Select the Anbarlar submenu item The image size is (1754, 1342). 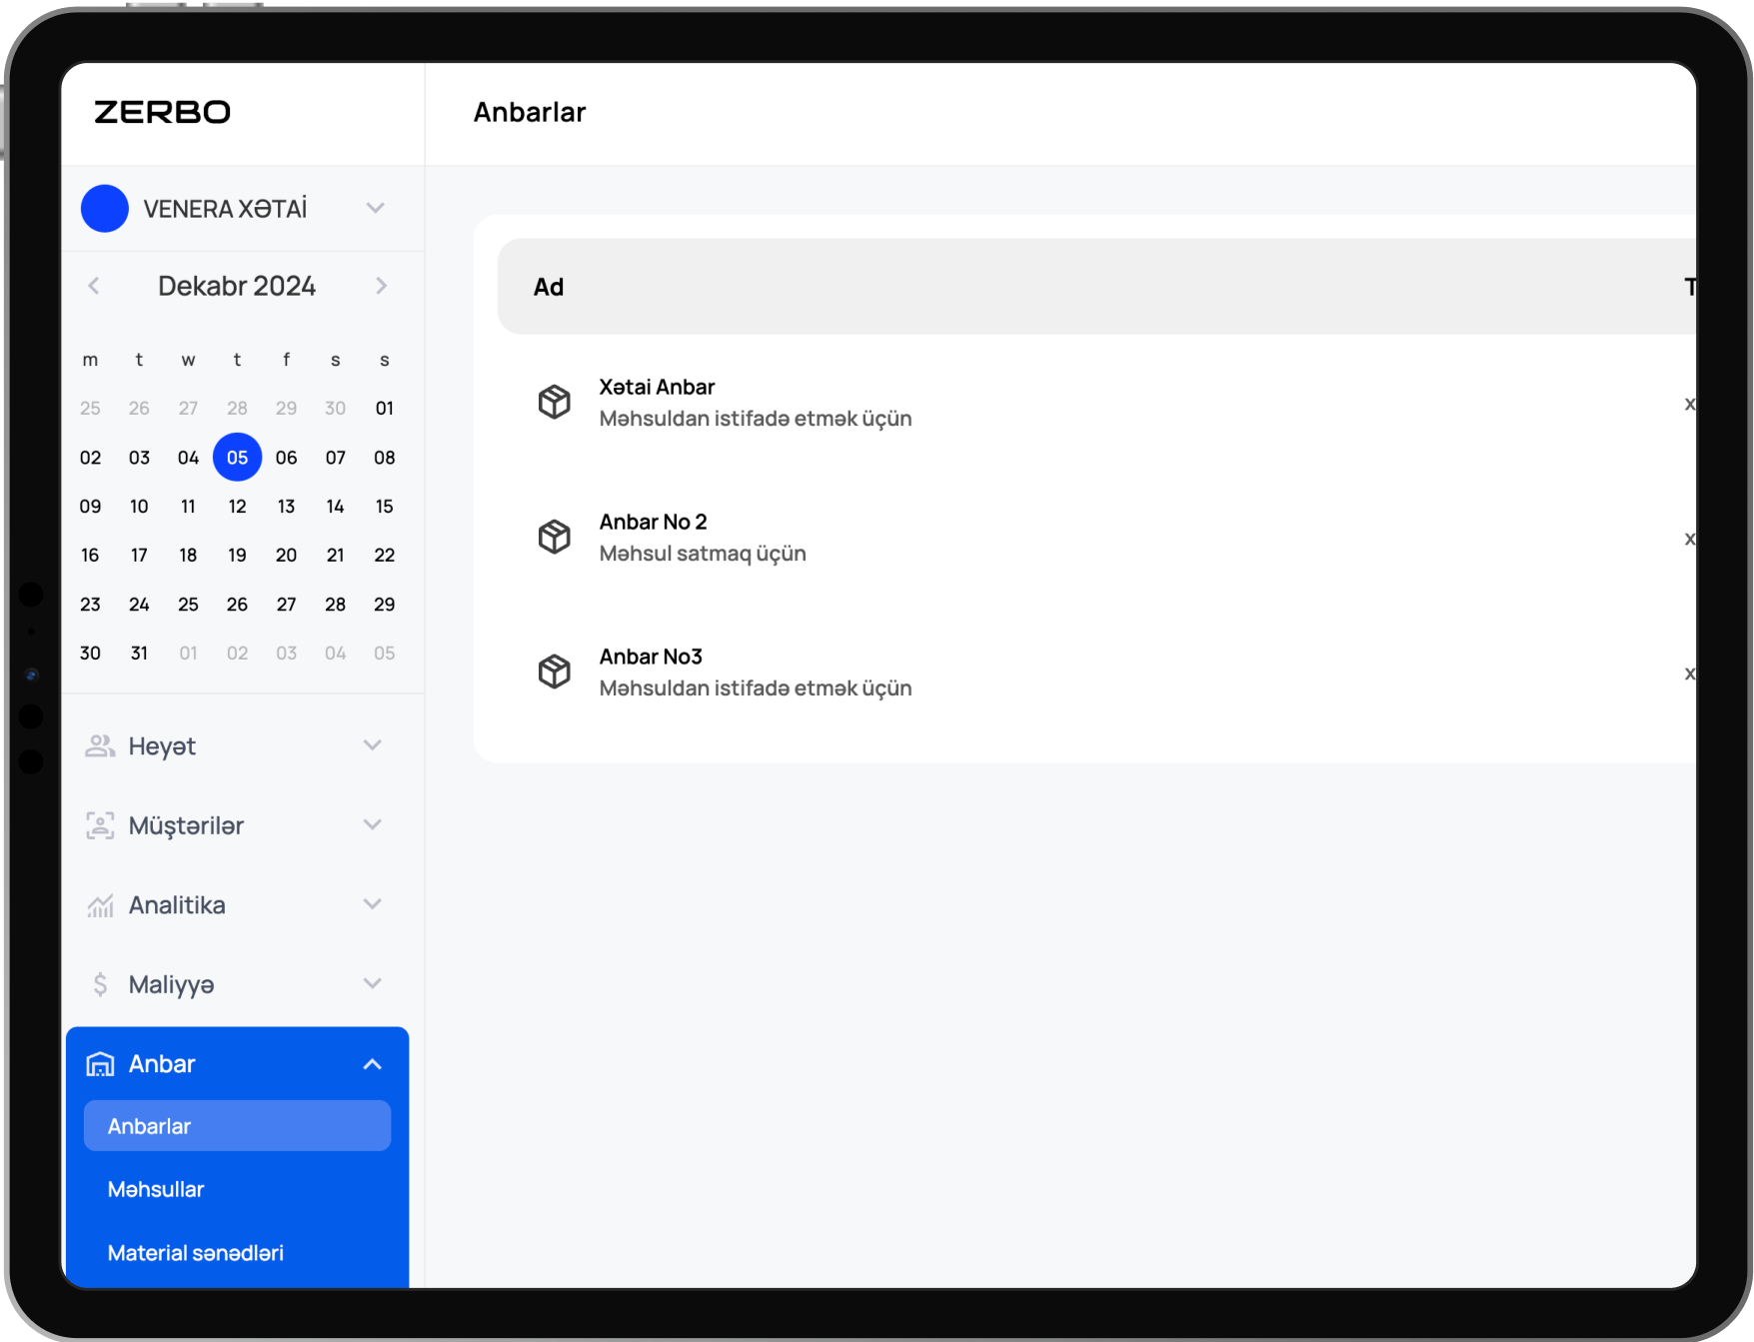click(237, 1126)
